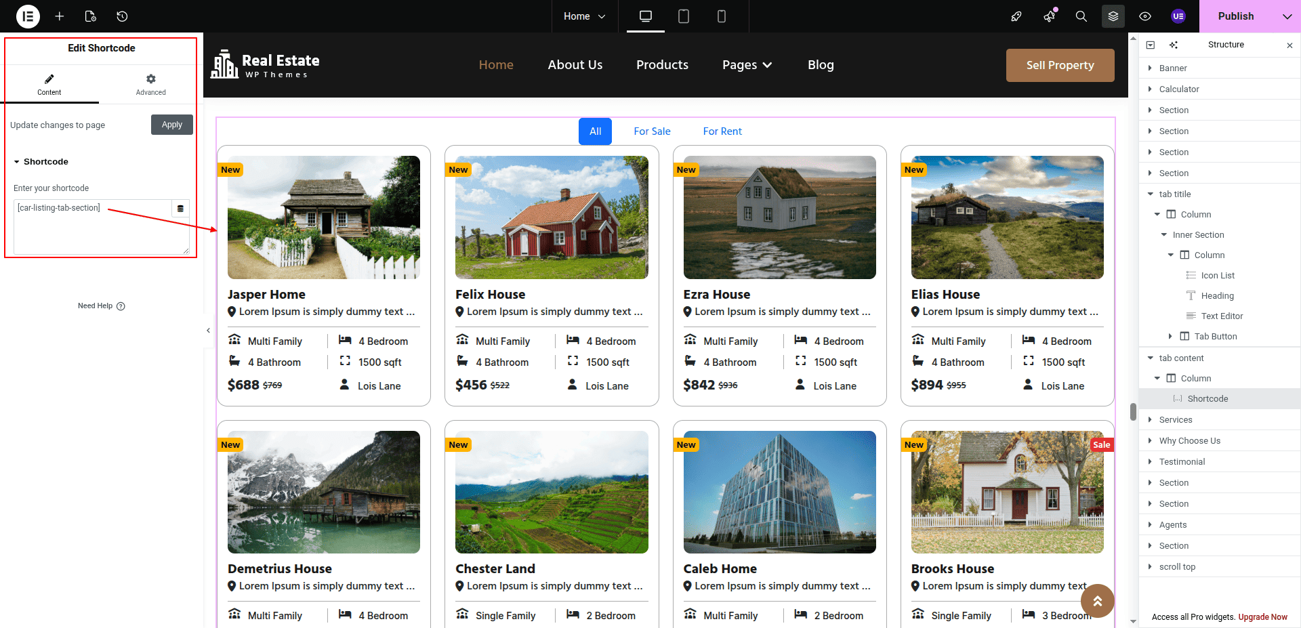Open the Need Help question icon
1301x628 pixels.
click(121, 306)
